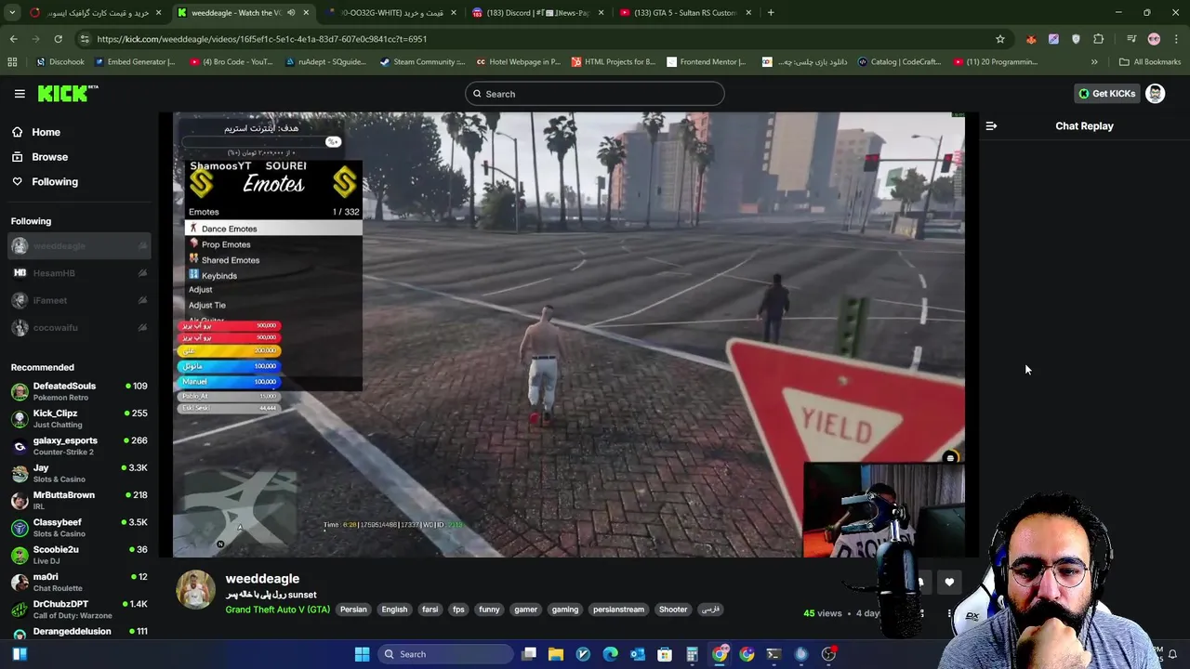Open Frontend Mentor bookmark
The width and height of the screenshot is (1190, 669).
pyautogui.click(x=706, y=62)
